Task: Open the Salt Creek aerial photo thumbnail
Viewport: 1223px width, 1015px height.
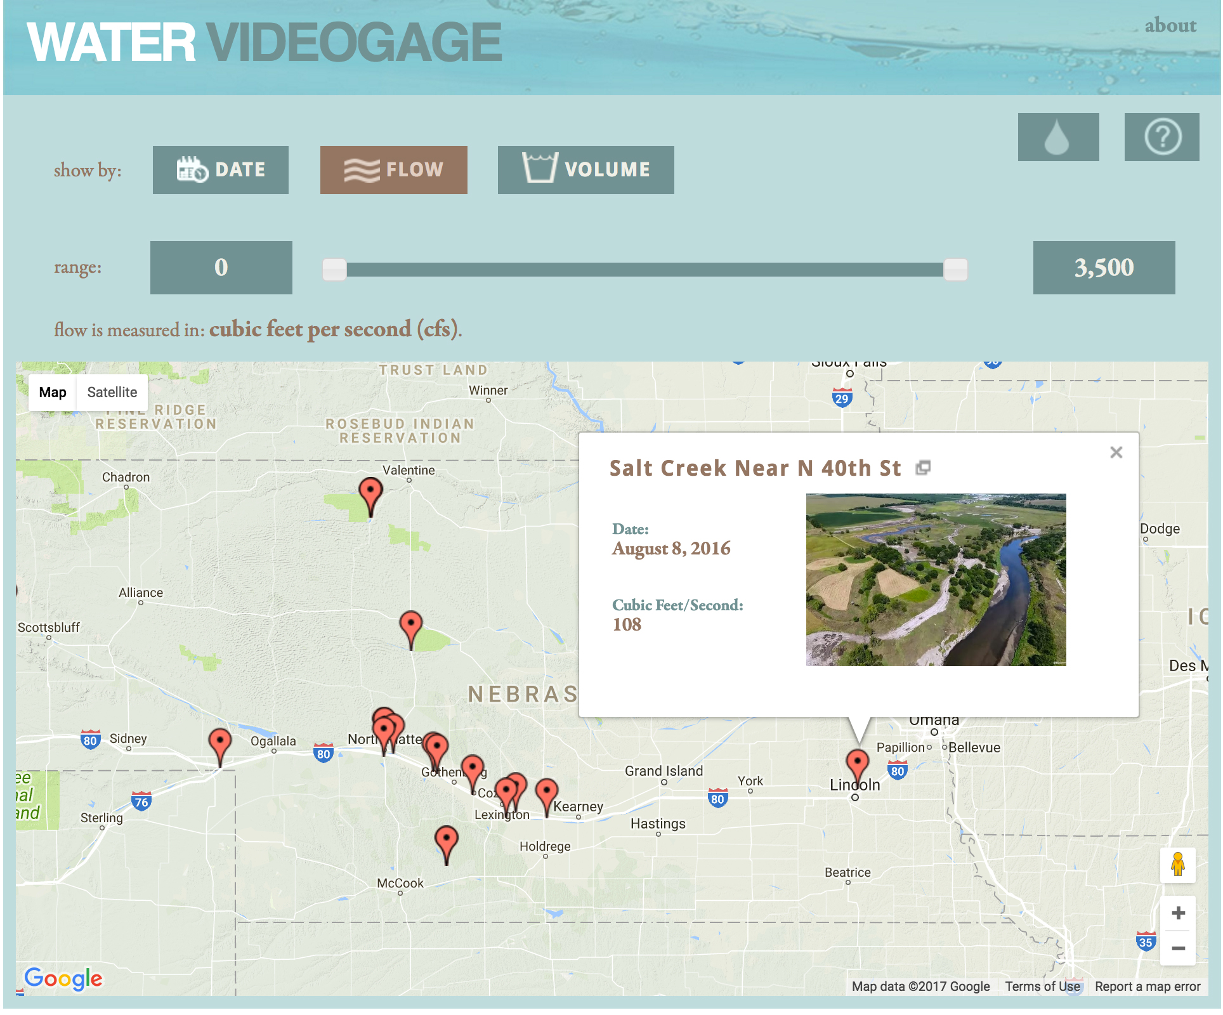Action: click(936, 580)
